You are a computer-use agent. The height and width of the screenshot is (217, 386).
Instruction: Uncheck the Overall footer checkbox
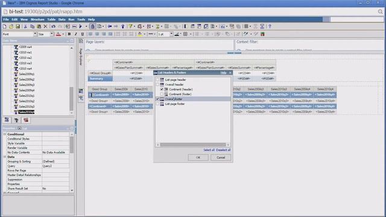tap(157, 99)
